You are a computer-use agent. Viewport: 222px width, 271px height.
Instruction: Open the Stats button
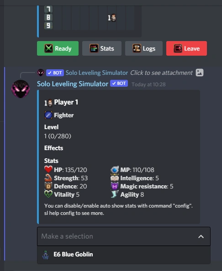(102, 48)
